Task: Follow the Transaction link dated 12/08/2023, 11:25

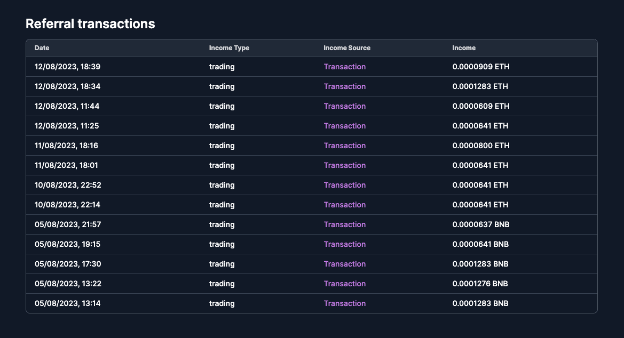Action: pos(345,126)
